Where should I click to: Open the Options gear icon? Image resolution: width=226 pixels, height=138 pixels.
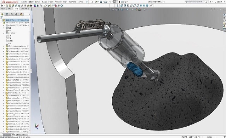pyautogui.click(x=125, y=2)
